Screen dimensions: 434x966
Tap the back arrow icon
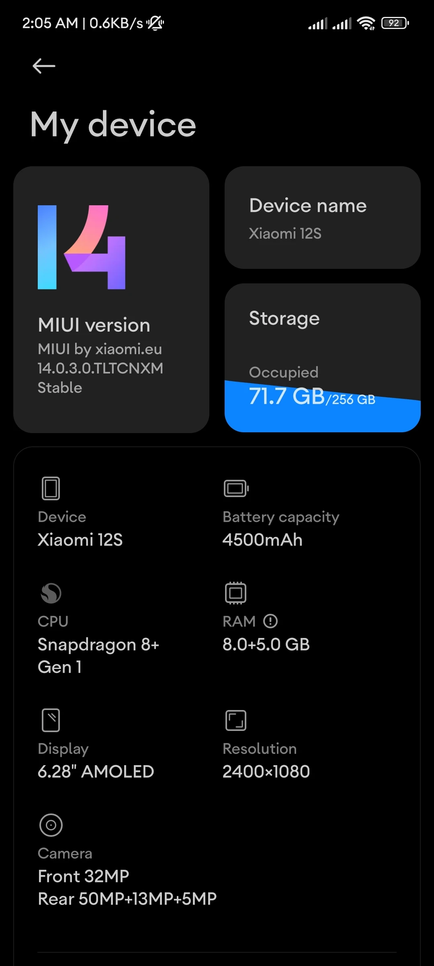[x=44, y=66]
